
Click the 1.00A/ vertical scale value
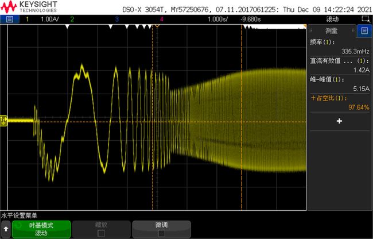tap(50, 19)
